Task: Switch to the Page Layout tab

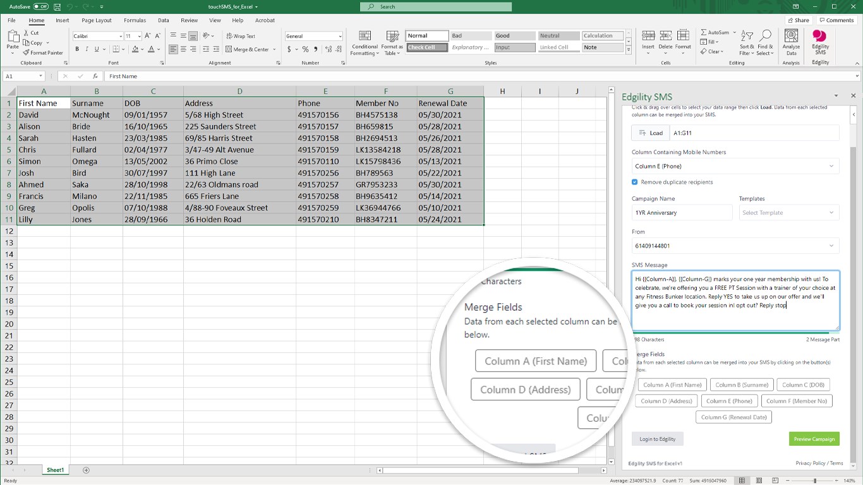Action: pos(96,20)
